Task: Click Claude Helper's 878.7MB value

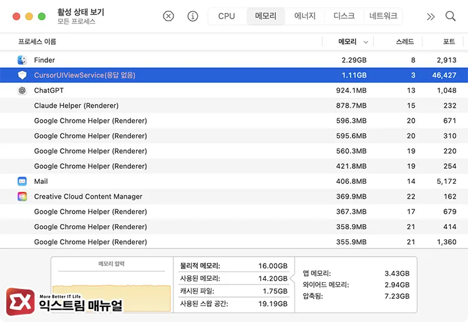Action: pos(351,105)
